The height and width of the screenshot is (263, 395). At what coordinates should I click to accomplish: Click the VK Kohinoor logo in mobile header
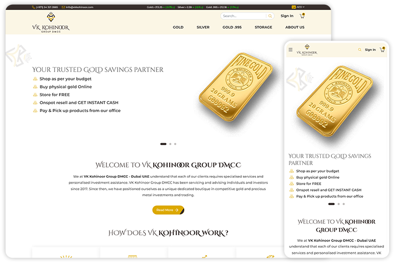tap(307, 51)
